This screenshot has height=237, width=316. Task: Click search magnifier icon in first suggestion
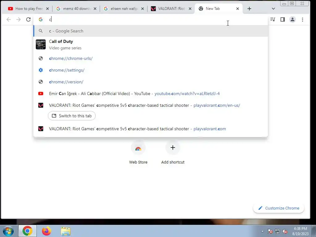[x=41, y=31]
